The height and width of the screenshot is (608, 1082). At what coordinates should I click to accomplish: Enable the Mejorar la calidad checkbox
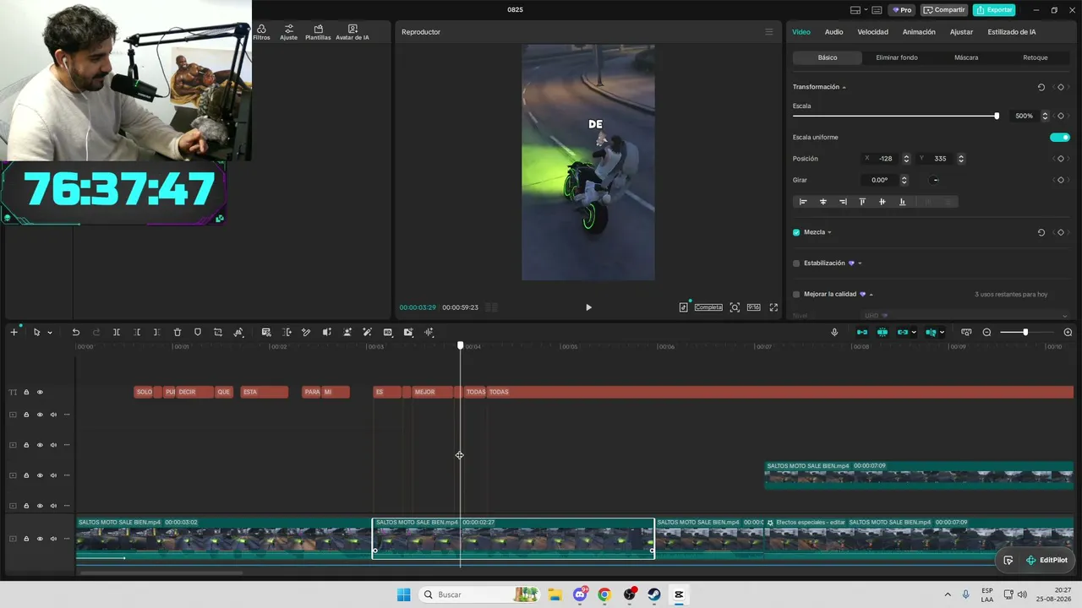pyautogui.click(x=796, y=295)
